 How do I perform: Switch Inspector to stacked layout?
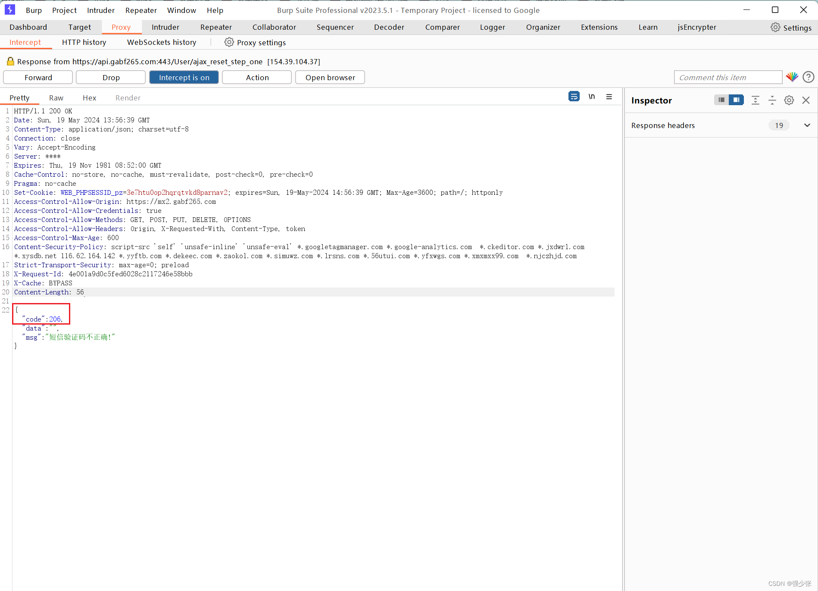click(x=721, y=100)
